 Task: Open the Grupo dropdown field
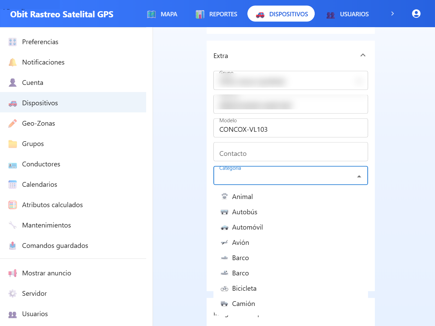click(291, 80)
